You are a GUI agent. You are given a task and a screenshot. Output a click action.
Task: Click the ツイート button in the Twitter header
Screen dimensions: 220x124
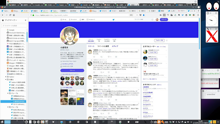tap(164, 20)
